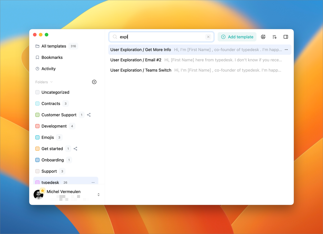Open the sort order options icon
The height and width of the screenshot is (234, 323).
pos(274,37)
